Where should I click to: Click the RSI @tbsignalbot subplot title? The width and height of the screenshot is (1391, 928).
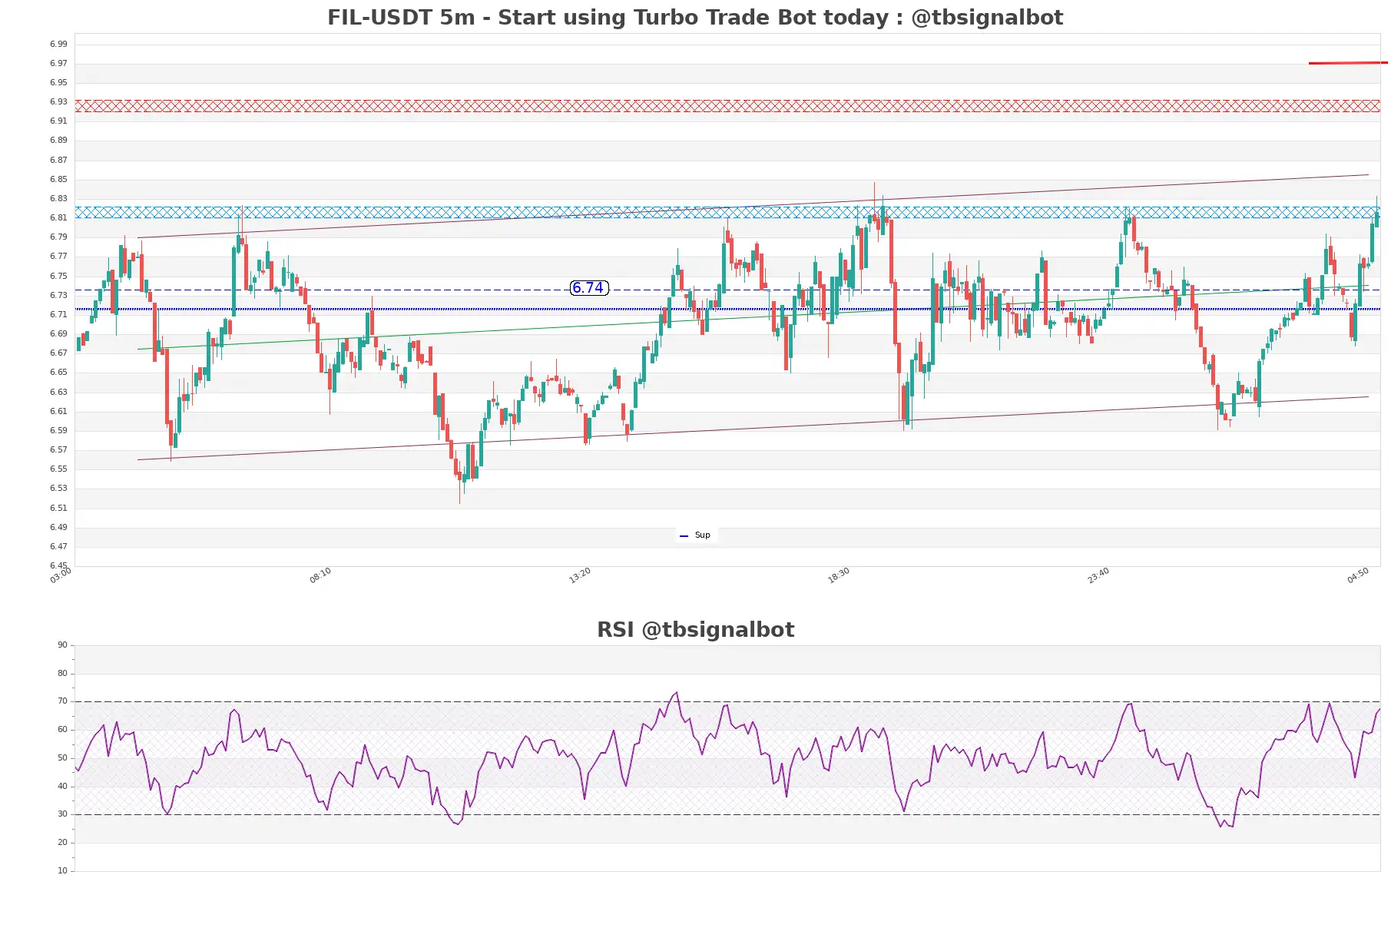coord(695,630)
